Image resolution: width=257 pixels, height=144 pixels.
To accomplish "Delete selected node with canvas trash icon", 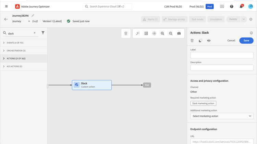I will tap(126, 34).
